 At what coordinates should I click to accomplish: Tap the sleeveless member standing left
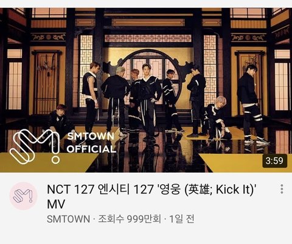[91, 96]
